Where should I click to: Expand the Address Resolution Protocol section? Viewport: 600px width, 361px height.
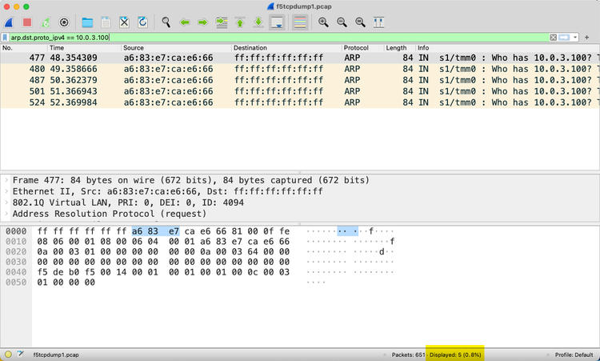7,215
